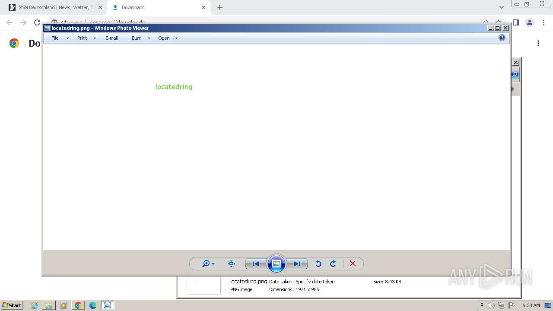Click the network tray icon

[502, 305]
